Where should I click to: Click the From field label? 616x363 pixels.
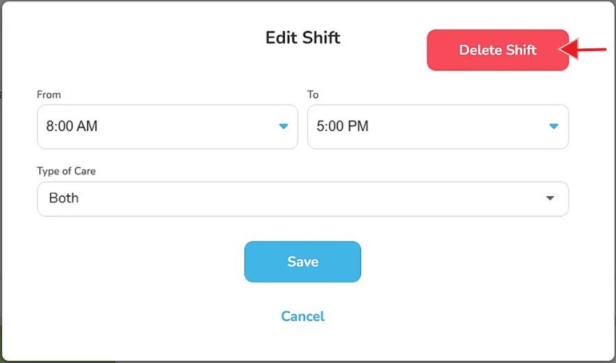(48, 95)
